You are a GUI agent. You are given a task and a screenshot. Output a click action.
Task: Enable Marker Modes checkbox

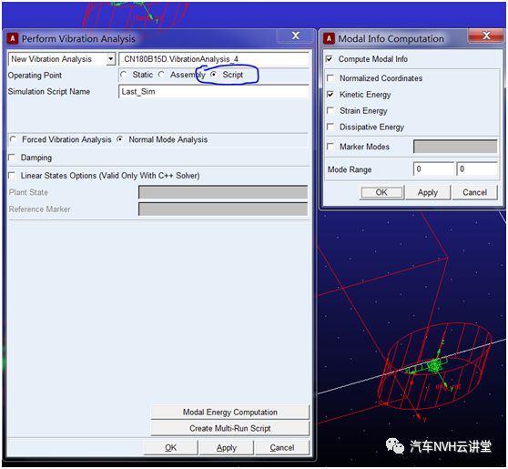330,147
